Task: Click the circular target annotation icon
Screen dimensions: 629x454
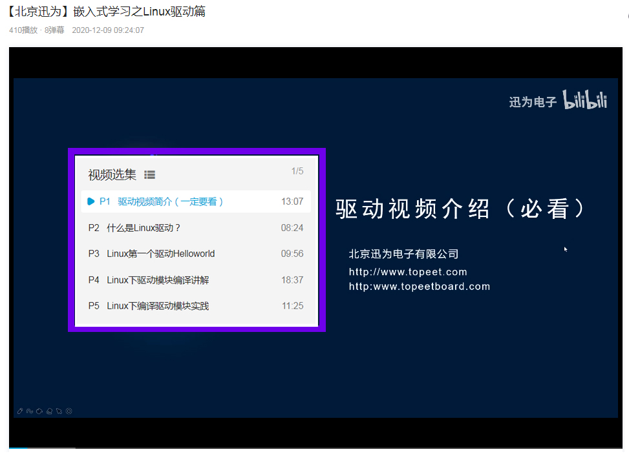Action: tap(69, 411)
